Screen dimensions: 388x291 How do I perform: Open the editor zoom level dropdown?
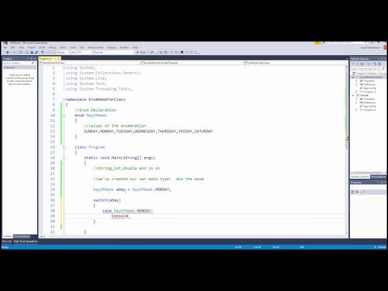(45, 237)
